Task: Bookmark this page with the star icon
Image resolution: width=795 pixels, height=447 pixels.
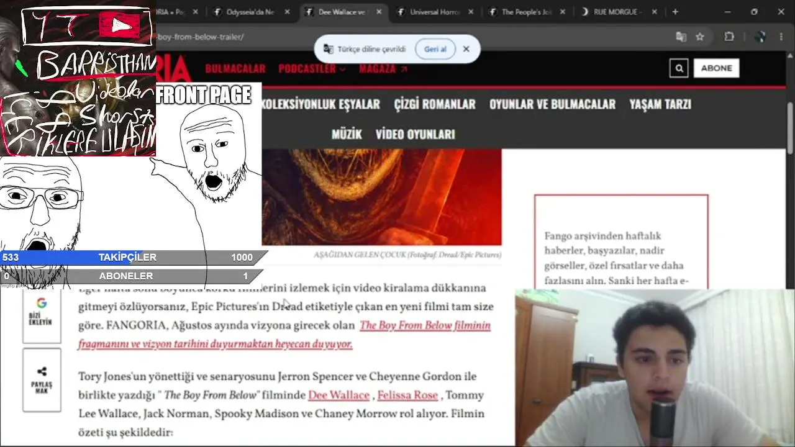Action: [x=700, y=37]
